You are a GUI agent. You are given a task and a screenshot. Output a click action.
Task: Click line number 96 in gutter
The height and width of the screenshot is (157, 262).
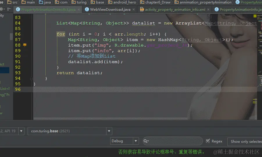tap(18, 89)
